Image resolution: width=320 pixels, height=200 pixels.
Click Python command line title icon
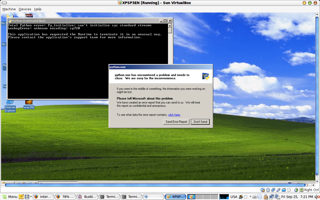[x=10, y=21]
